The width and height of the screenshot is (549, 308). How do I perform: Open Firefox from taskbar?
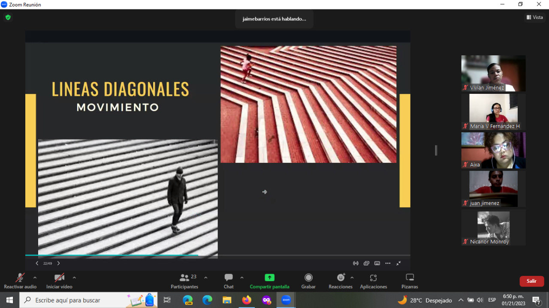247,300
